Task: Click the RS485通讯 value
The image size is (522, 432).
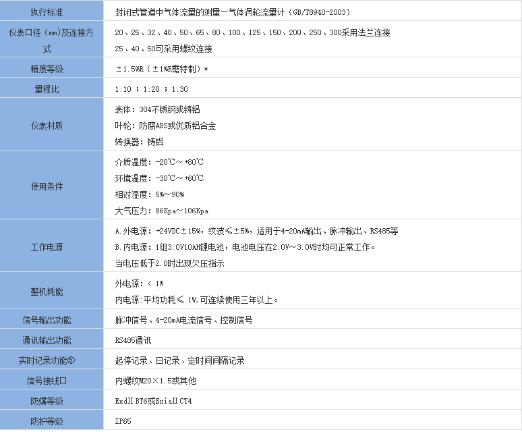Action: pyautogui.click(x=133, y=341)
